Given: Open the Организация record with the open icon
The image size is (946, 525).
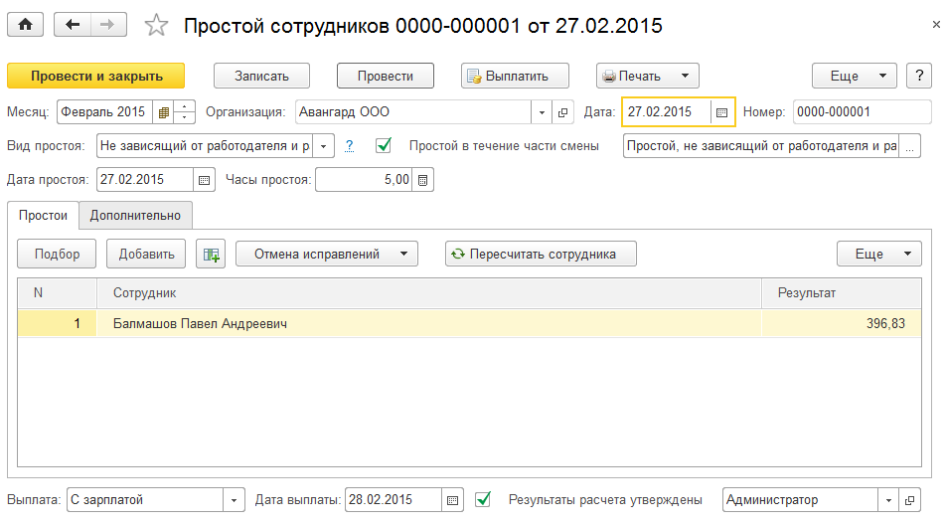Looking at the screenshot, I should tap(564, 112).
